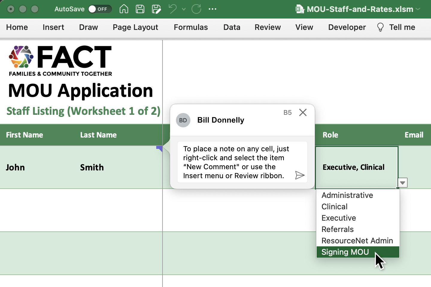Viewport: 431px width, 287px height.
Task: Click inside the comment text box
Action: pyautogui.click(x=242, y=162)
